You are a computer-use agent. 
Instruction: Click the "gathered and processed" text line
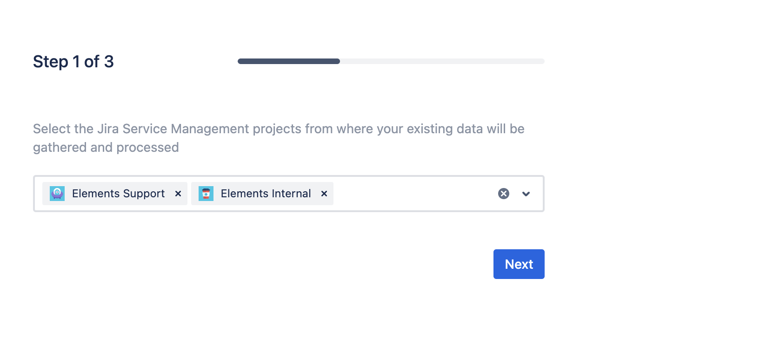[106, 147]
